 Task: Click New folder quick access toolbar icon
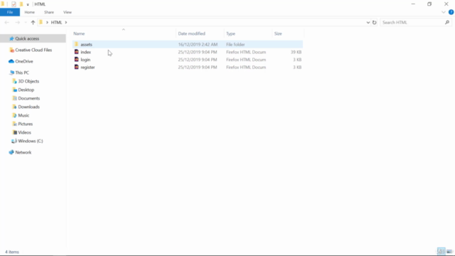(x=21, y=4)
